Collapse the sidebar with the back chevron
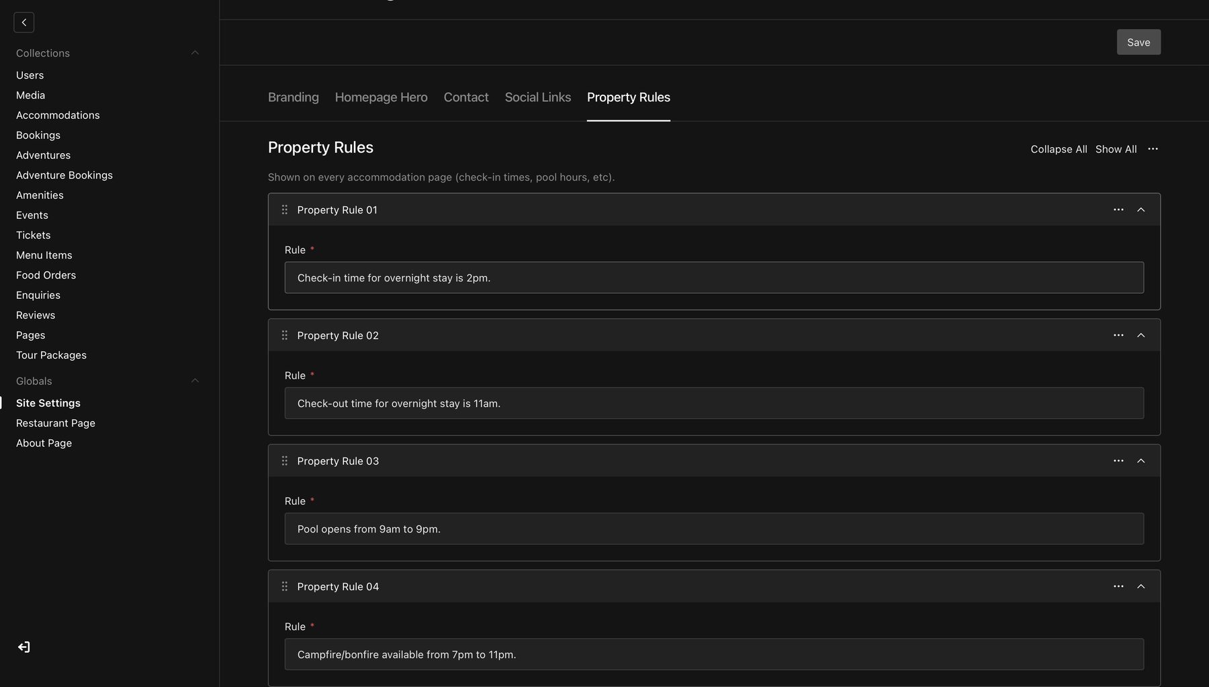The width and height of the screenshot is (1209, 687). pyautogui.click(x=24, y=22)
